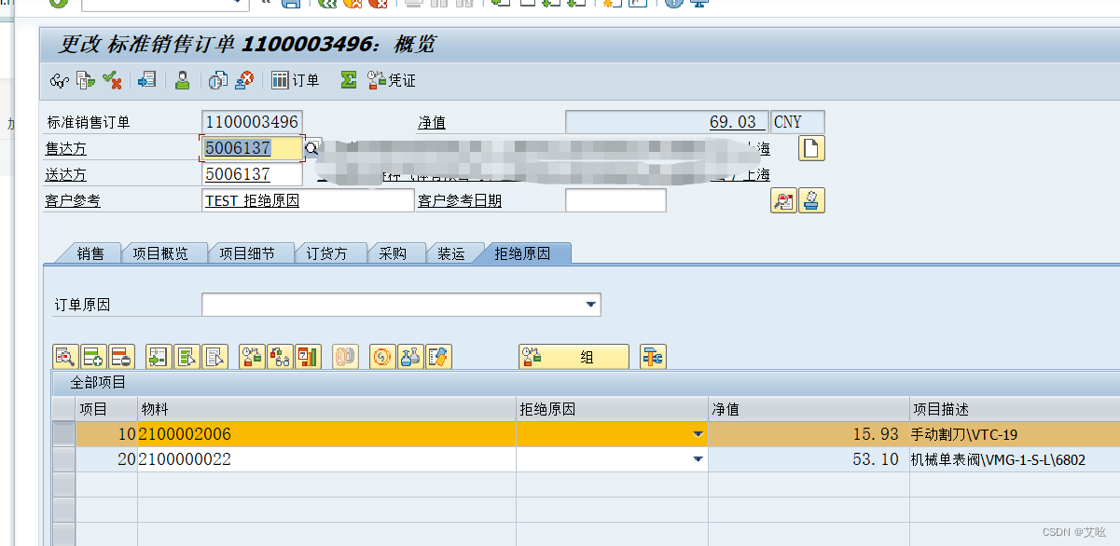Viewport: 1120px width, 546px height.
Task: Open the 拒绝原因 dropdown for item 10
Action: point(698,434)
